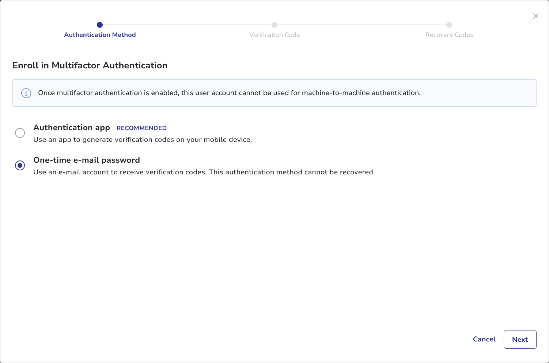549x363 pixels.
Task: Proceed with the Next button
Action: pos(520,339)
